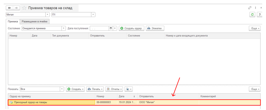The height and width of the screenshot is (110, 266).
Task: Click the Комментарий column header
Action: pos(230,96)
